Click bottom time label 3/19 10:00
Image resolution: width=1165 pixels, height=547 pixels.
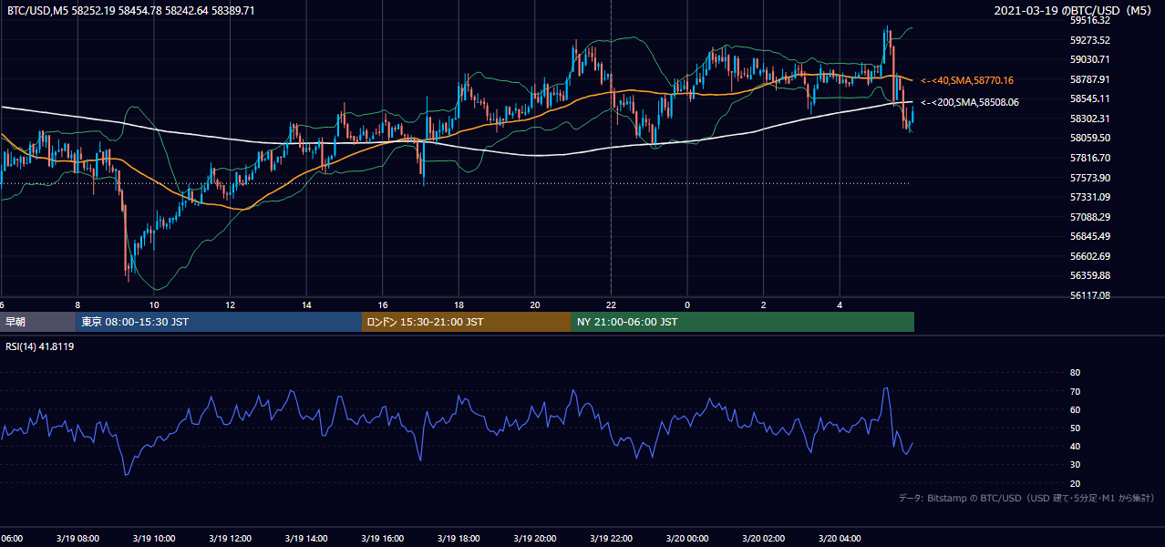pyautogui.click(x=154, y=539)
